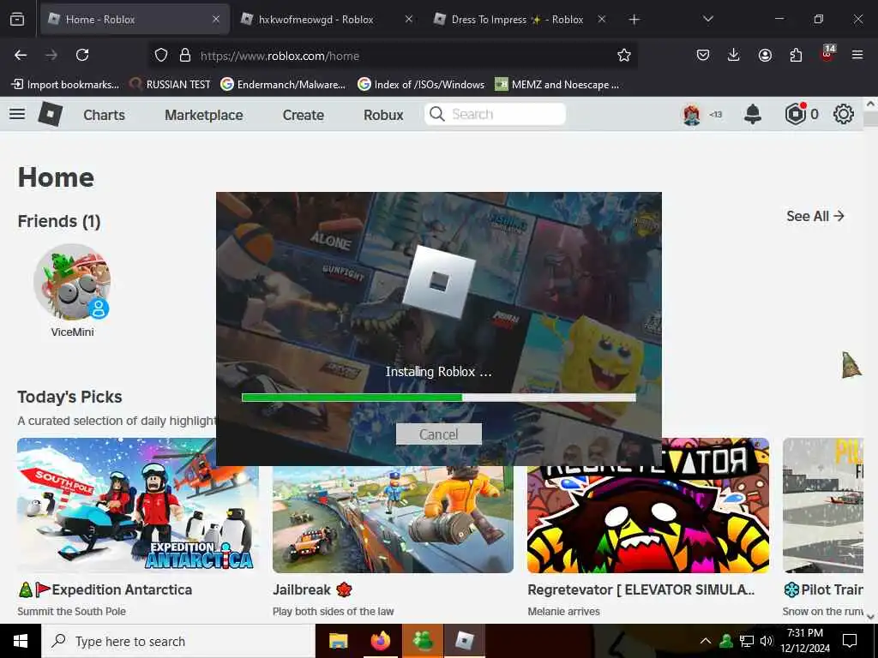Open the Pilot Training game thumbnail
The image size is (878, 658).
(x=823, y=505)
